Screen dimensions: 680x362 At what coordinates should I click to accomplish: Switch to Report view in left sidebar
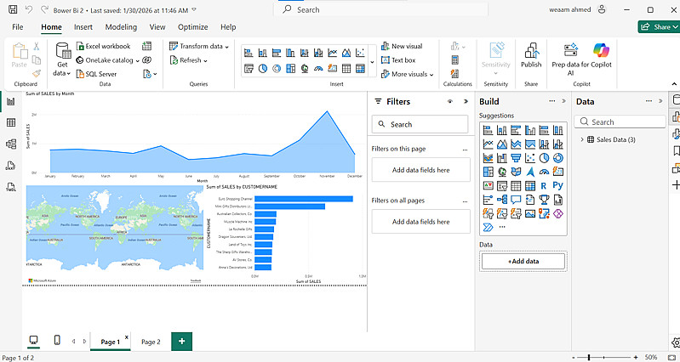pos(11,101)
